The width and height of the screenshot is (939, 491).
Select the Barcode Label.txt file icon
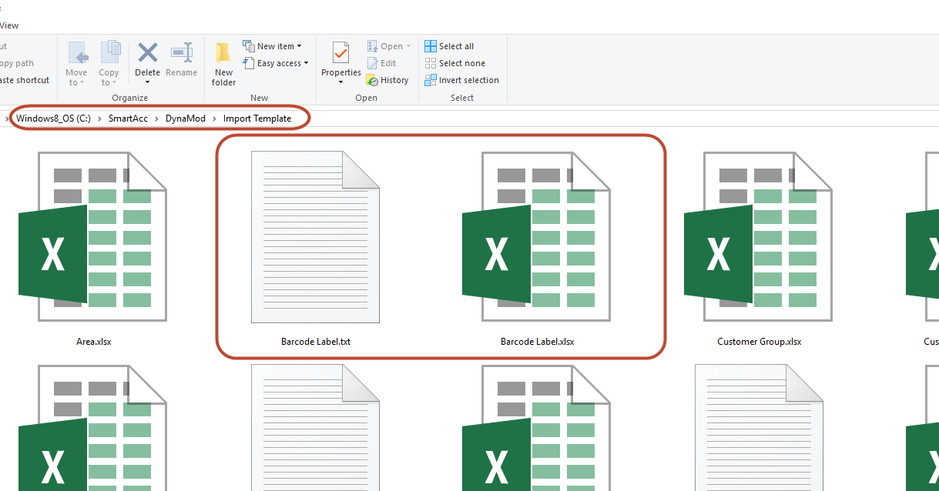[315, 236]
